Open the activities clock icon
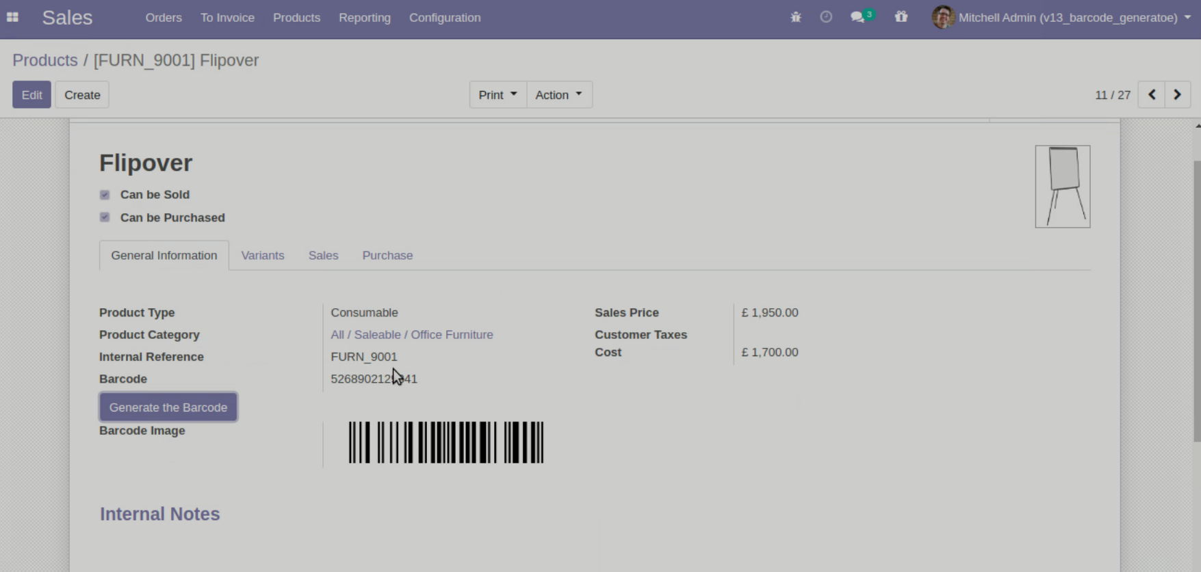 pyautogui.click(x=826, y=18)
